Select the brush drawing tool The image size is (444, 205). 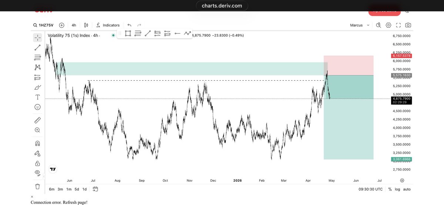[x=37, y=87]
